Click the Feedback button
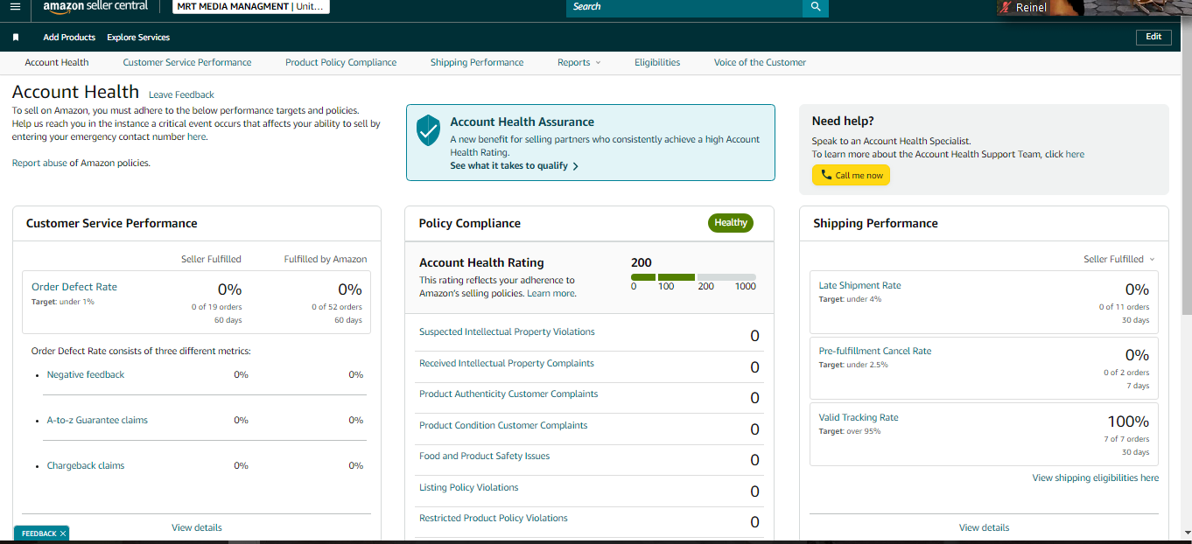Screen dimensions: 1192x544 tap(41, 534)
